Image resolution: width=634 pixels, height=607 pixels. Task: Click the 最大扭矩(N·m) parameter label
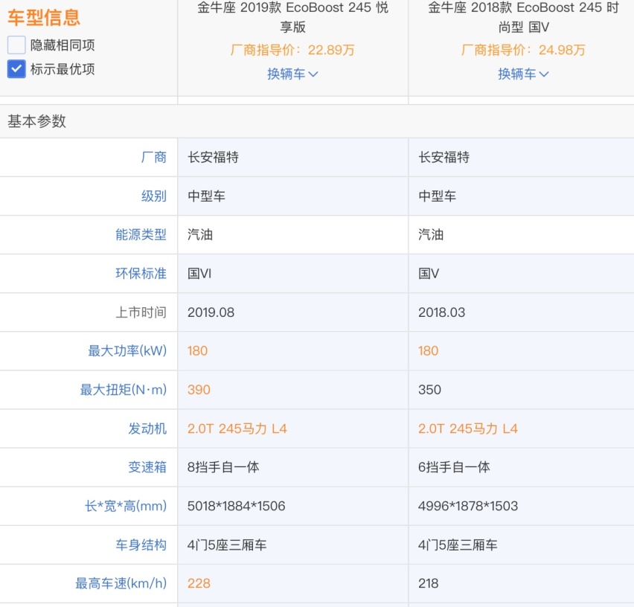point(124,390)
